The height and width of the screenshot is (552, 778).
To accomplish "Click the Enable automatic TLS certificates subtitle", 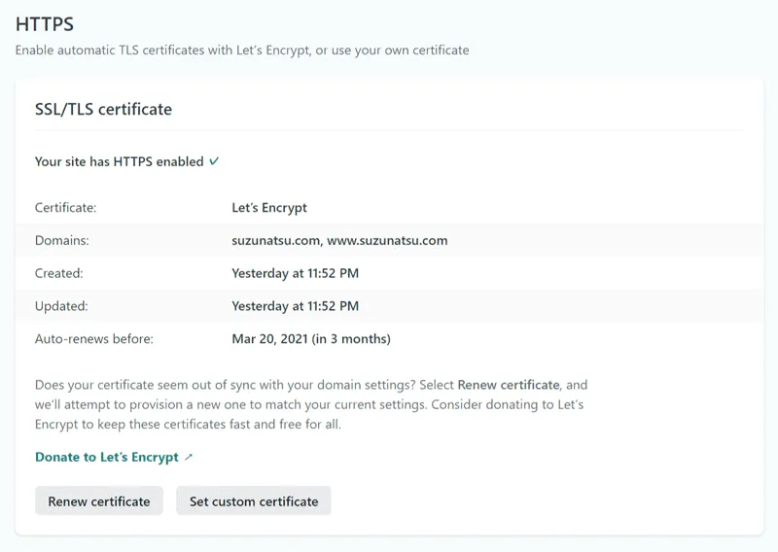I will [x=242, y=51].
